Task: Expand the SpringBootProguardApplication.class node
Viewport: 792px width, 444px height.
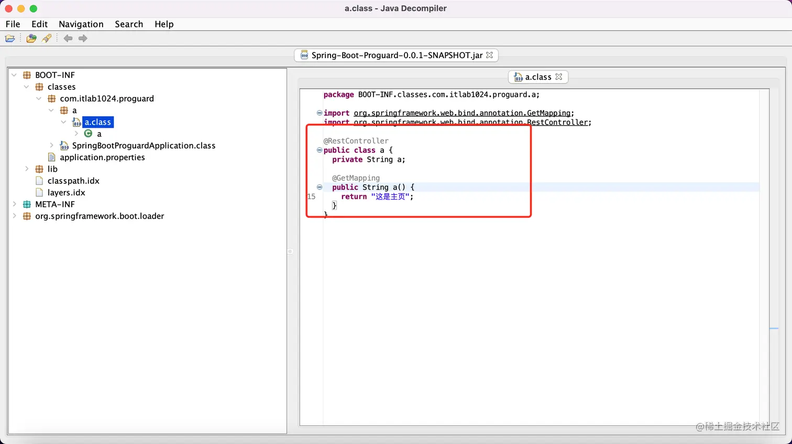Action: pos(51,146)
